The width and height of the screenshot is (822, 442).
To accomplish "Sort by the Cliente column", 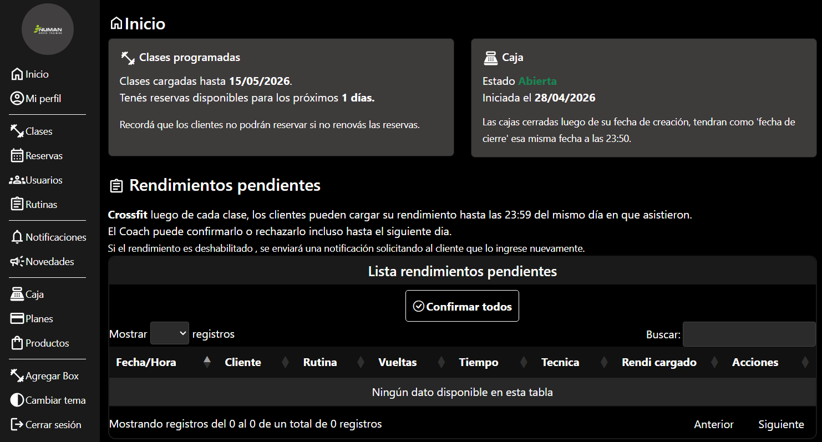I will (257, 362).
